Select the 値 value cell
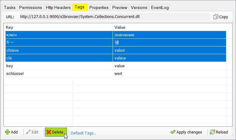The width and height of the screenshot is (236, 140). tap(169, 42)
